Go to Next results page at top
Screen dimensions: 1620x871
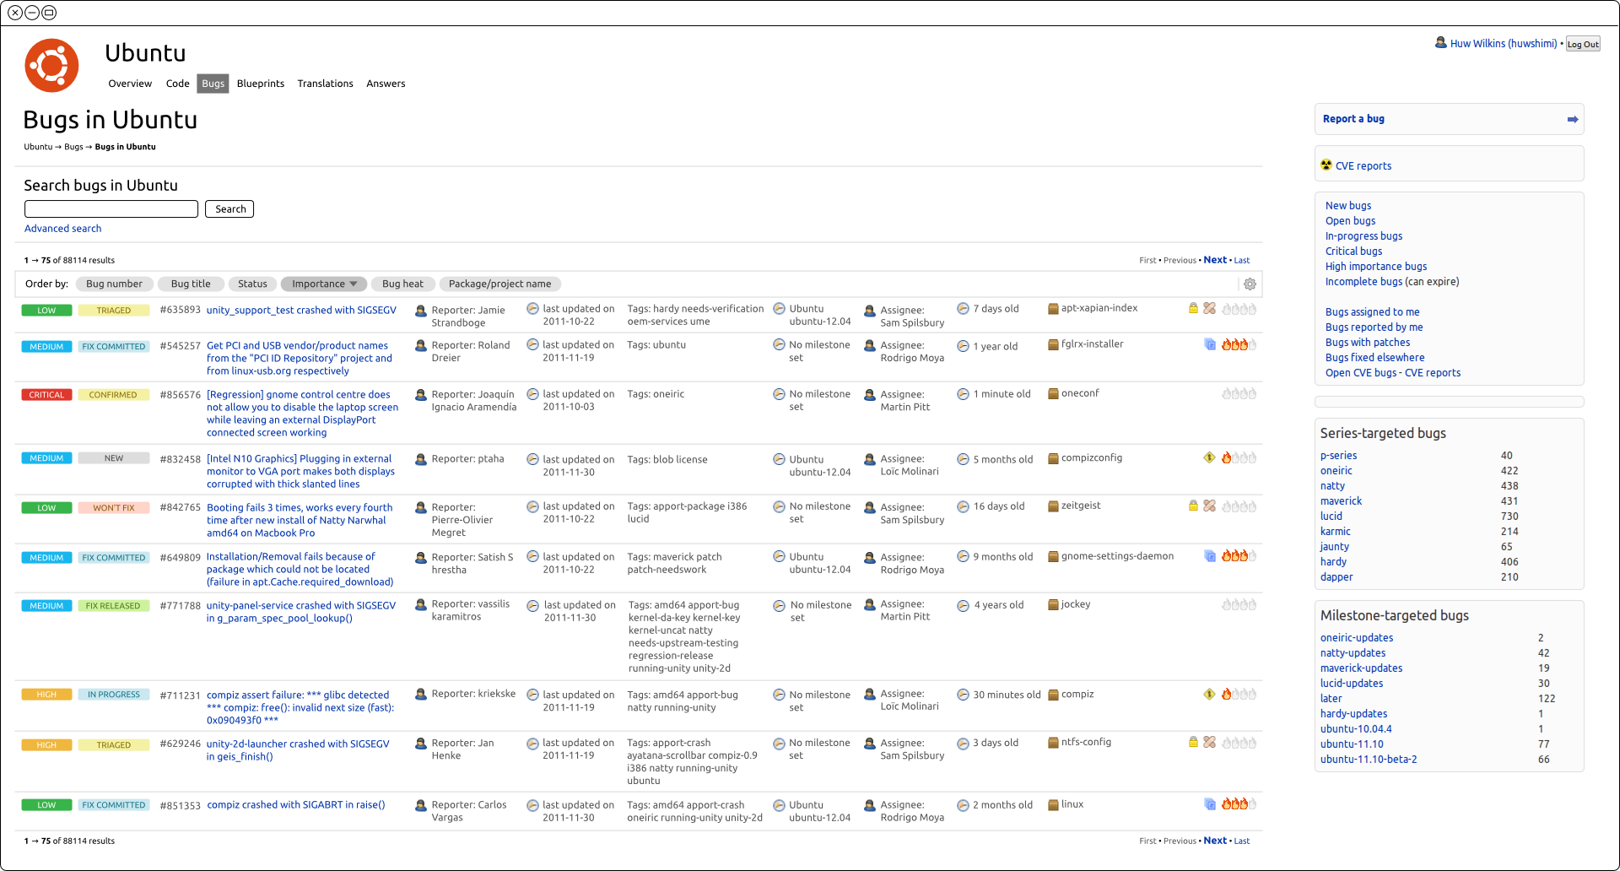pyautogui.click(x=1214, y=260)
